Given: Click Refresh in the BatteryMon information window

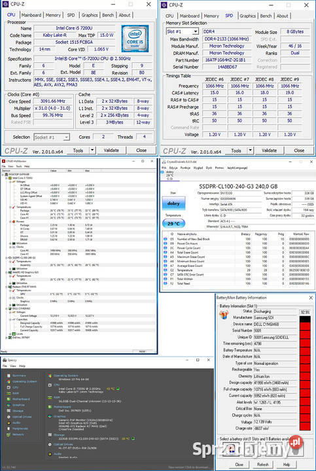Looking at the screenshot, I should point(262,464).
